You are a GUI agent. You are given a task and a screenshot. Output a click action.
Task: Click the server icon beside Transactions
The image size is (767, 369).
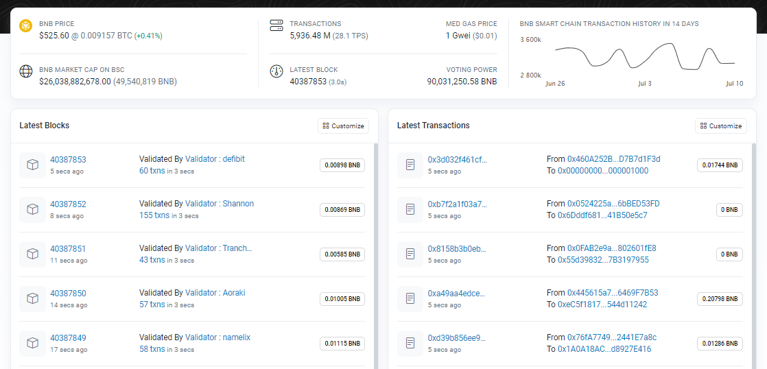(277, 25)
